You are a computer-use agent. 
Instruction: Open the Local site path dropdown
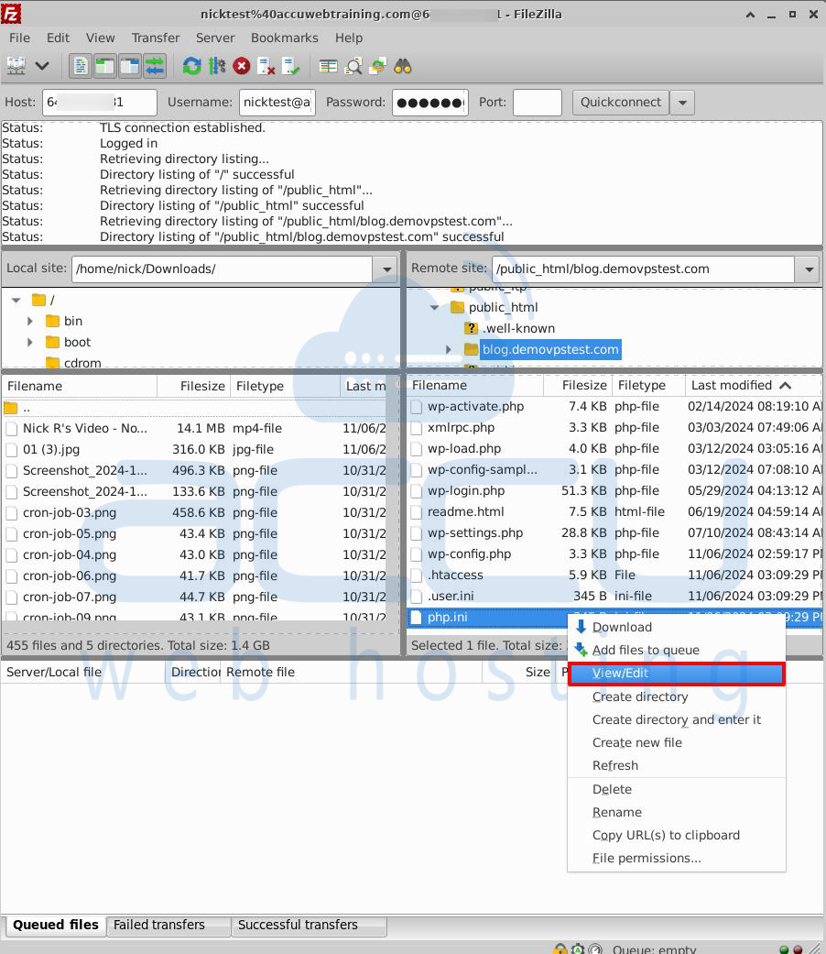(386, 269)
